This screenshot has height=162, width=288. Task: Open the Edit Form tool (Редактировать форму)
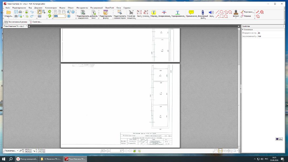tap(106, 14)
